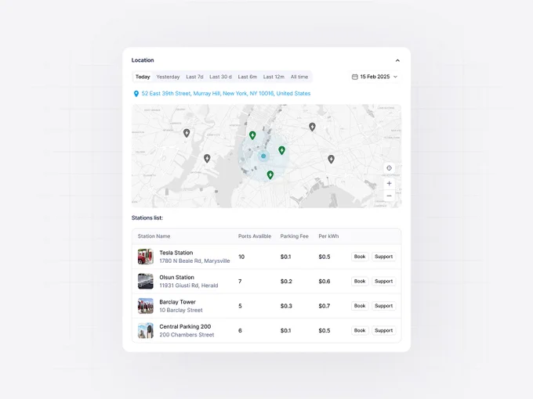Image resolution: width=533 pixels, height=399 pixels.
Task: Select Last 6m range
Action: click(247, 77)
